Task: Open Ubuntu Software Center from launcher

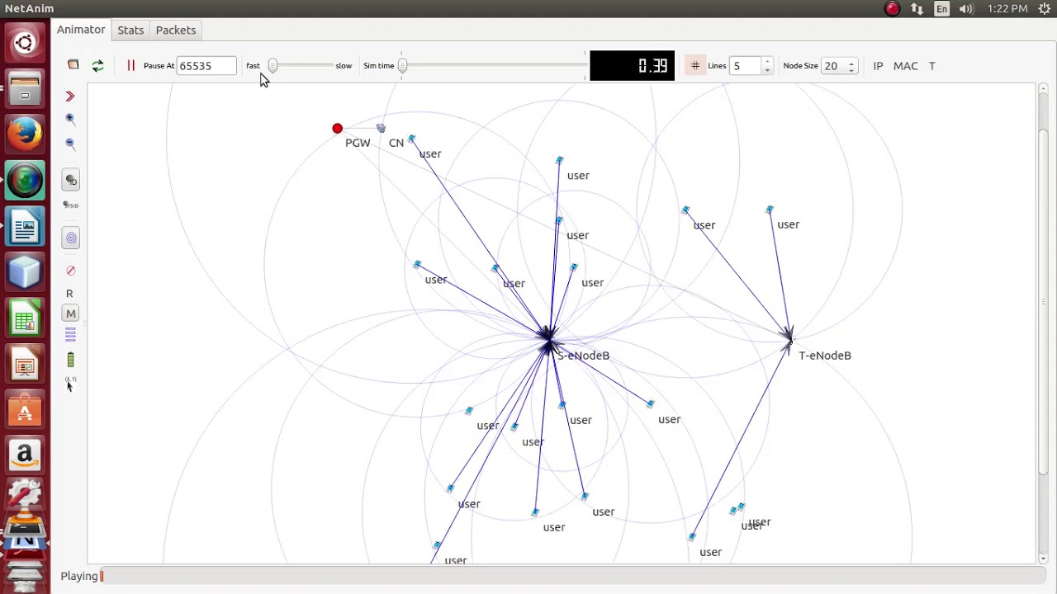Action: tap(25, 411)
